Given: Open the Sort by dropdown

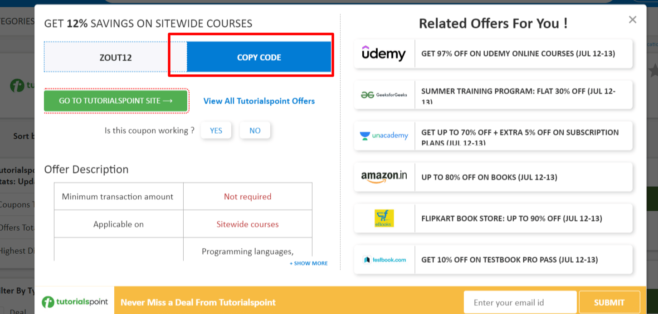Looking at the screenshot, I should 23,136.
